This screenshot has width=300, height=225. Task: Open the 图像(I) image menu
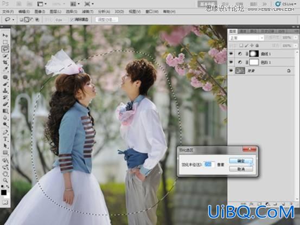click(40, 11)
